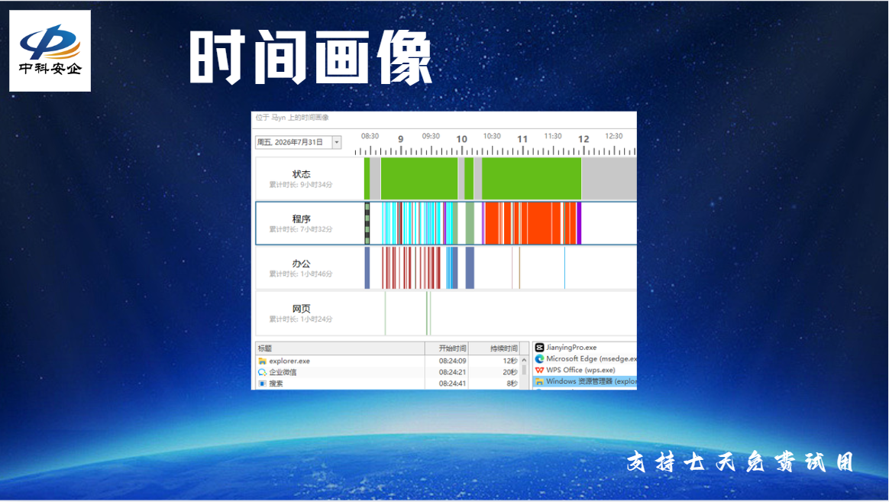Click the Windows 资源管理器 folder icon
The width and height of the screenshot is (889, 502).
tap(540, 381)
